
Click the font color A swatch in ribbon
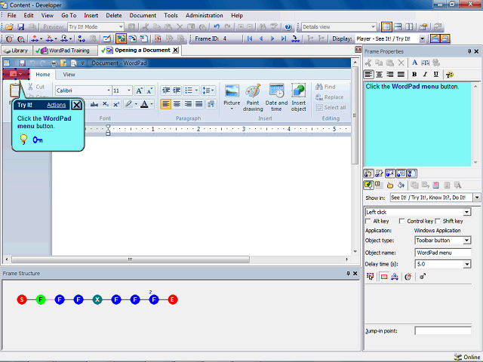click(144, 104)
